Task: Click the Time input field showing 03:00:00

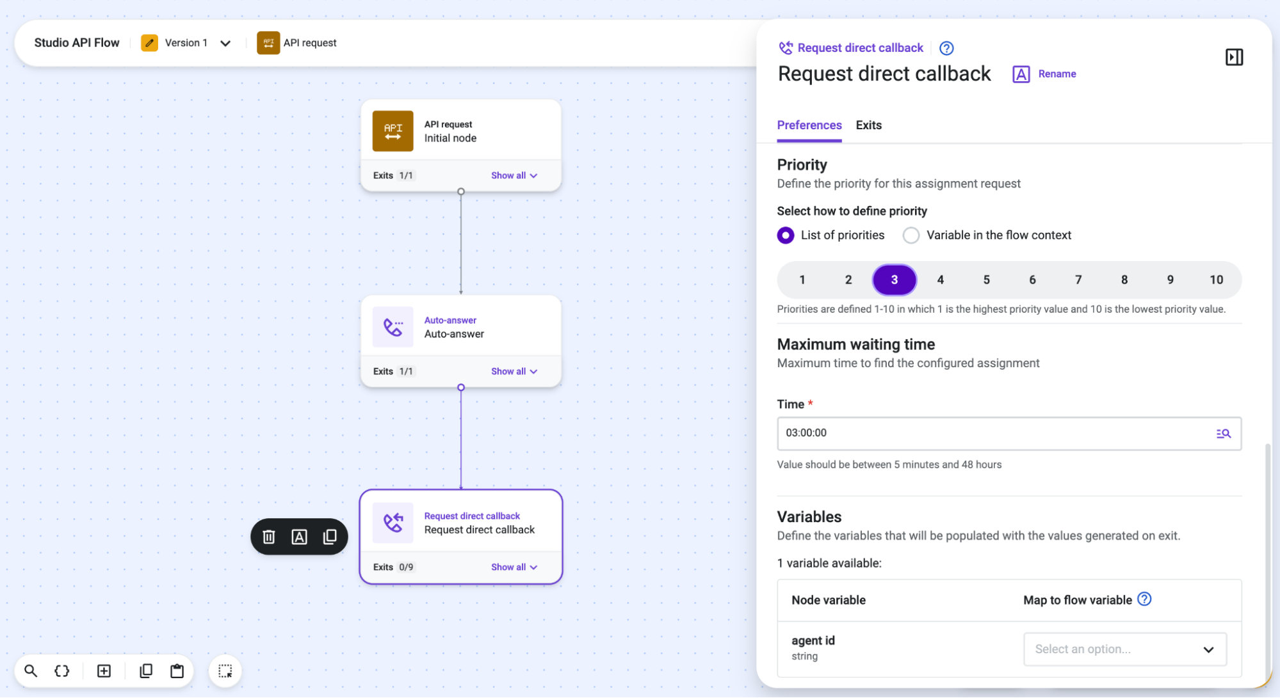Action: [x=1009, y=434]
